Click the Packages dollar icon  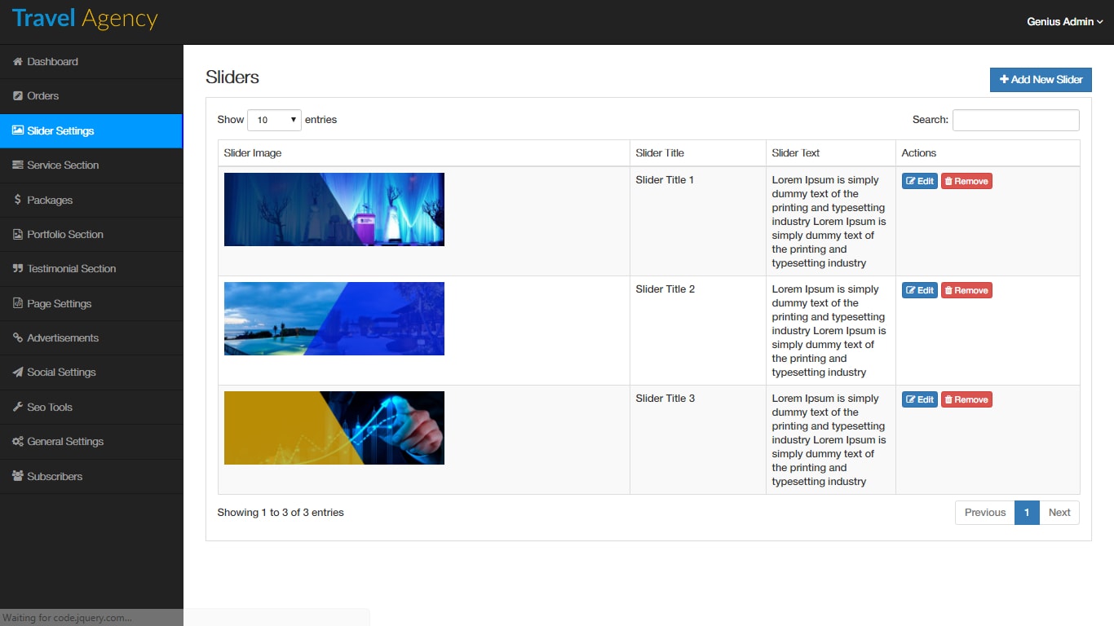click(17, 200)
